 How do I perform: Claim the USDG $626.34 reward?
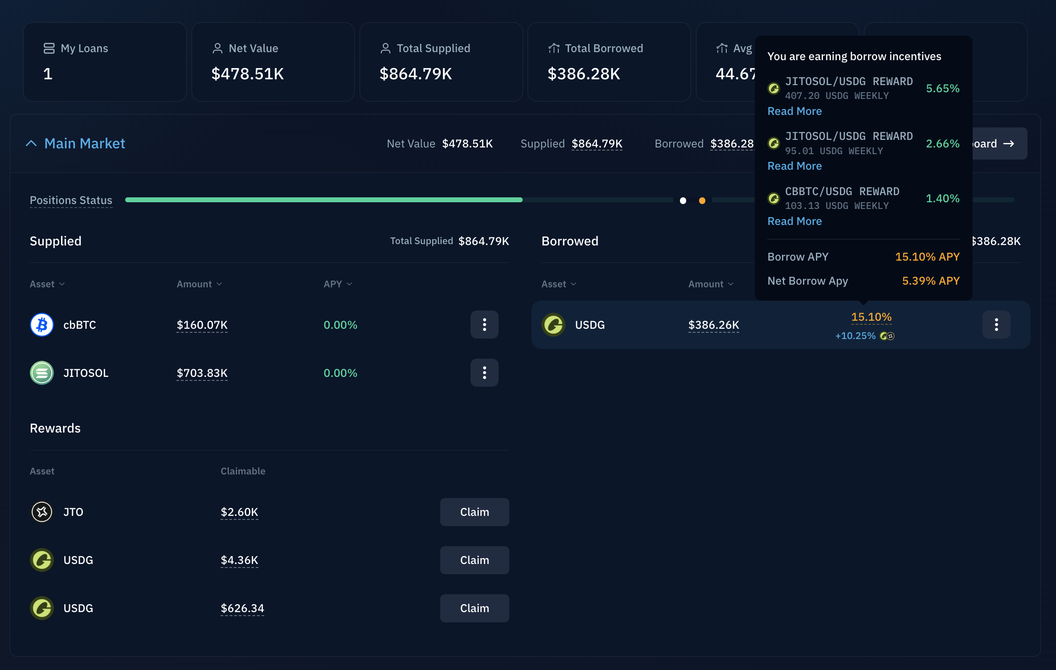click(475, 608)
